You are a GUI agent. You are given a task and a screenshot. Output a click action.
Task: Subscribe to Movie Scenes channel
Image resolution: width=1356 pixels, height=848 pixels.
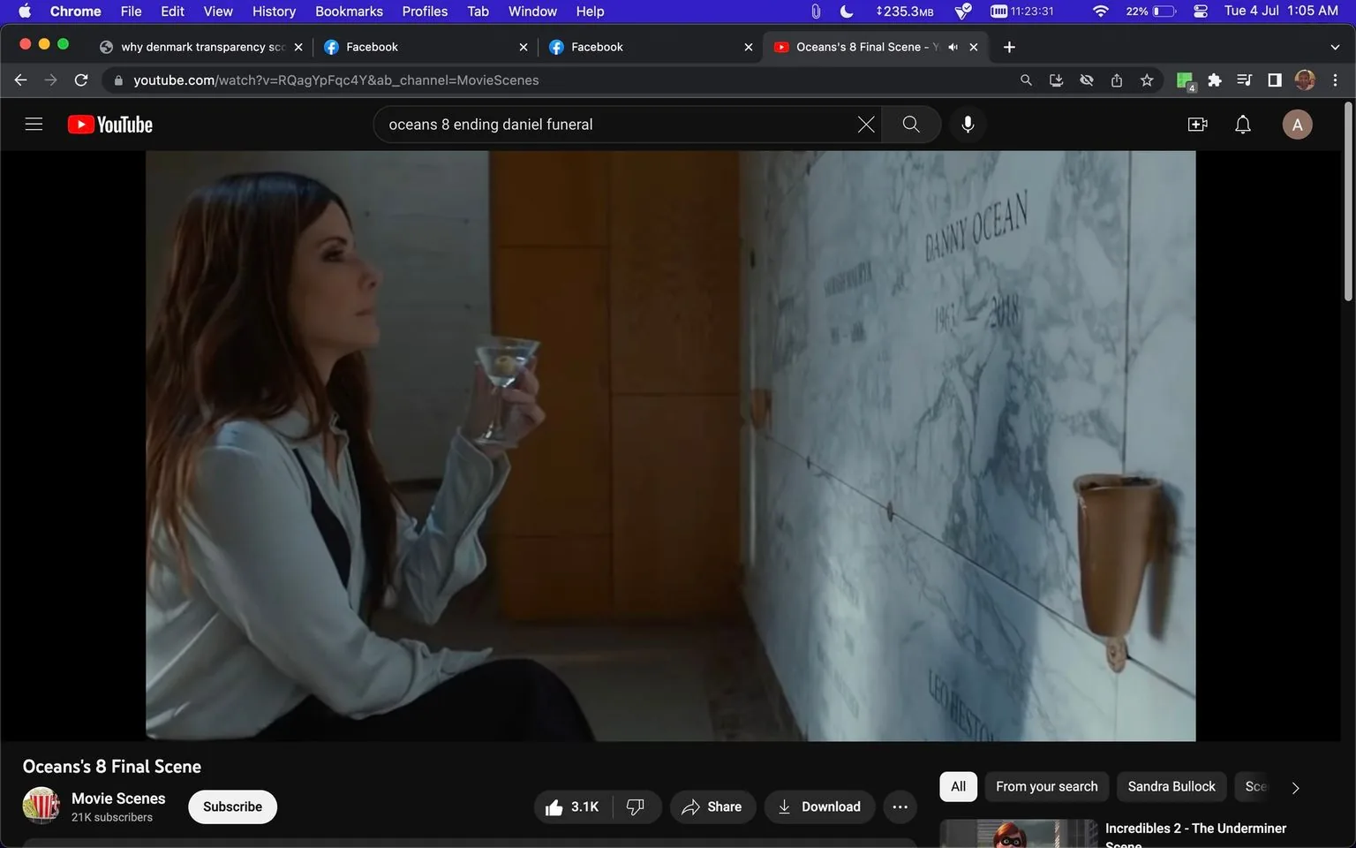[x=232, y=806]
